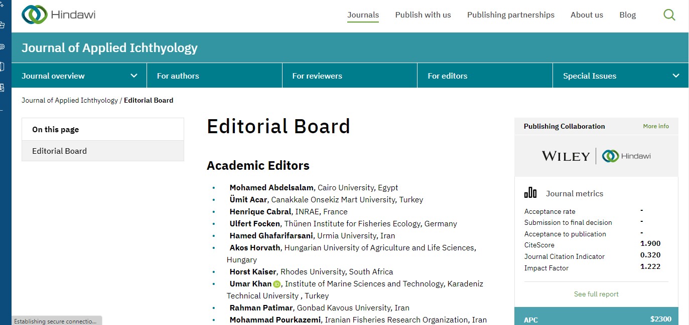Click the More info link
Screen dimensions: 689x325
click(655, 126)
